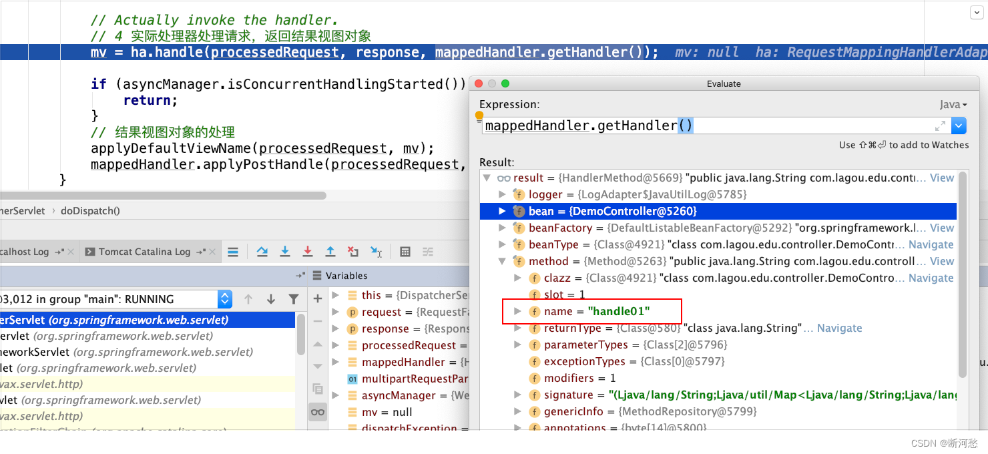Select the Run to Cursor icon
Screen dimensions: 988x454
[x=375, y=252]
